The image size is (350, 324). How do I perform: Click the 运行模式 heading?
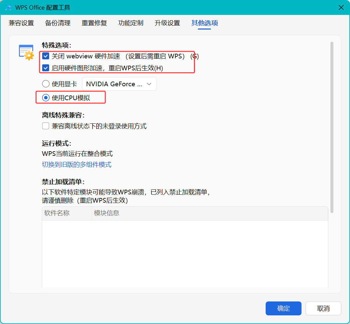point(56,143)
